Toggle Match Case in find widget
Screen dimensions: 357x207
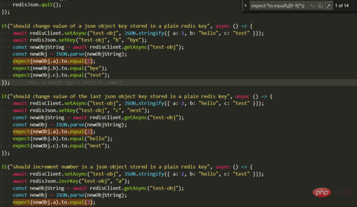click(x=312, y=6)
